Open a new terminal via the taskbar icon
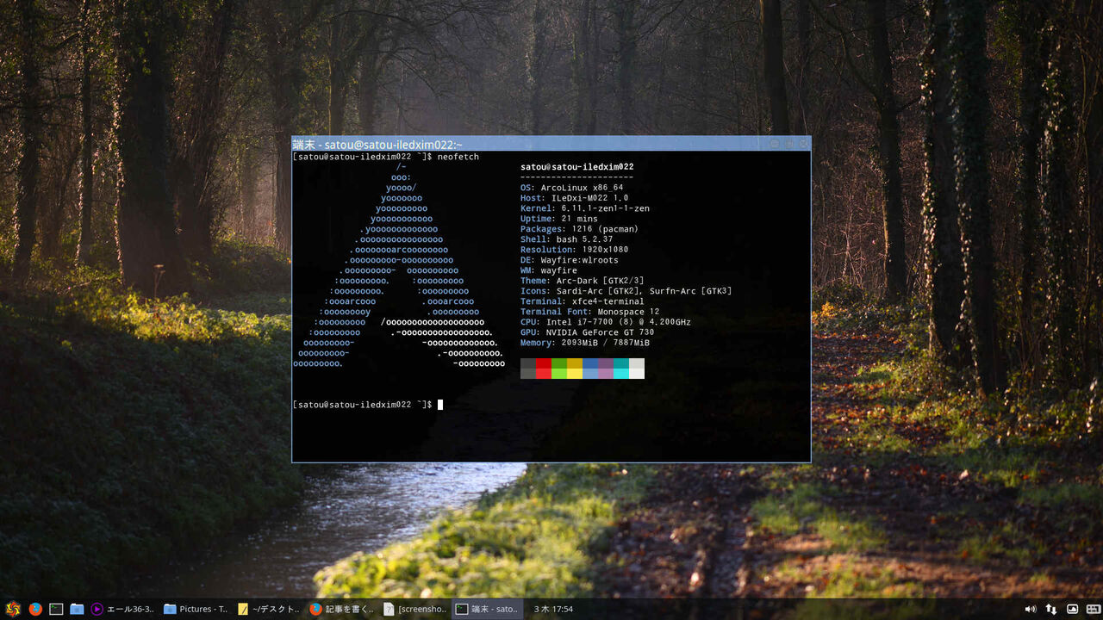Viewport: 1103px width, 620px height. [55, 609]
